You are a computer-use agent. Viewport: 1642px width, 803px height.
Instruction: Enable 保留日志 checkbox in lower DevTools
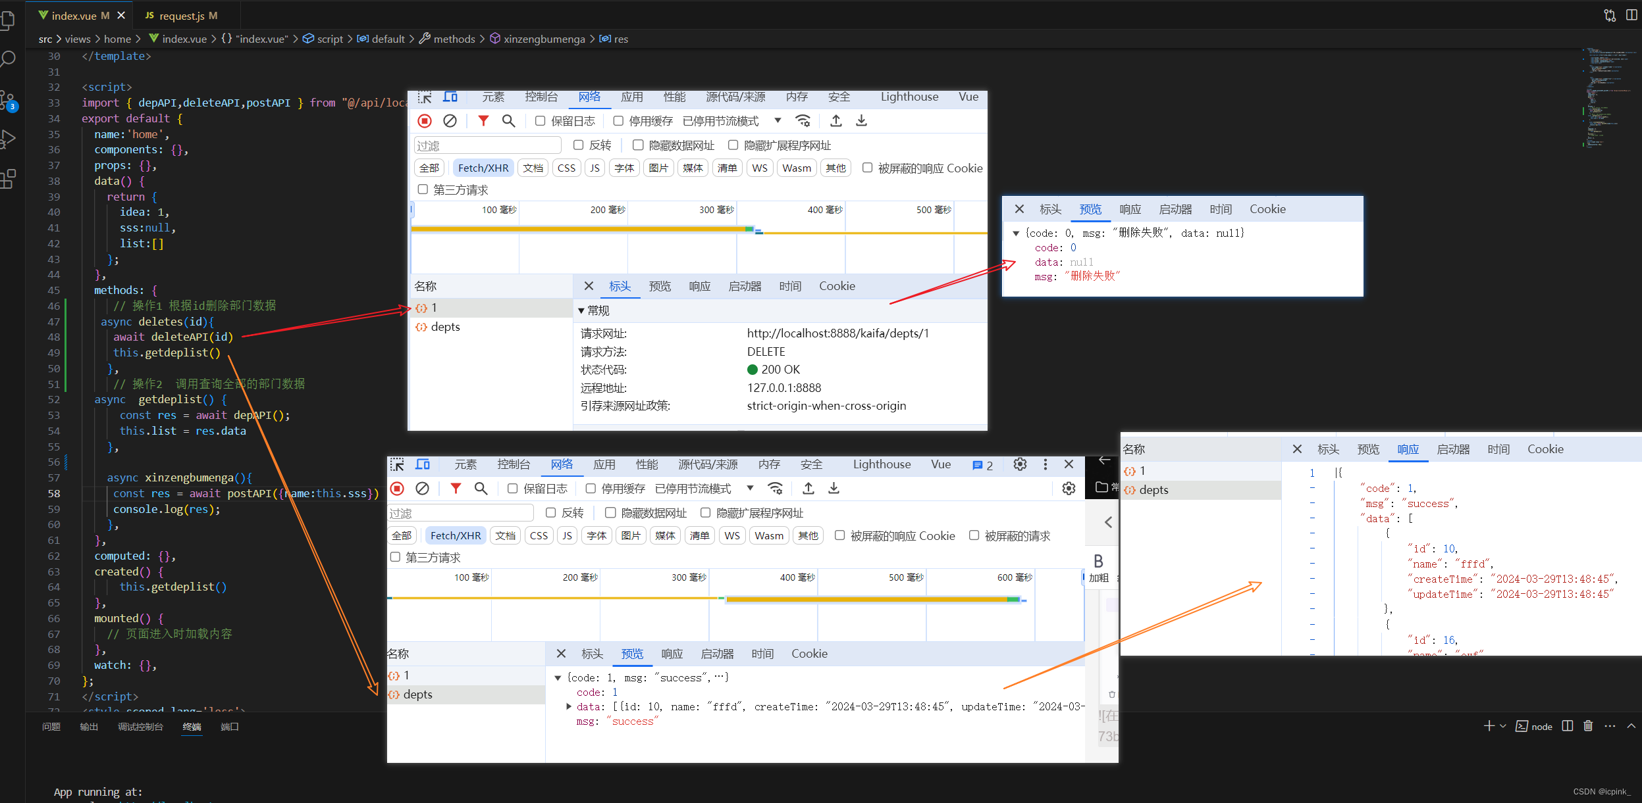pyautogui.click(x=513, y=489)
